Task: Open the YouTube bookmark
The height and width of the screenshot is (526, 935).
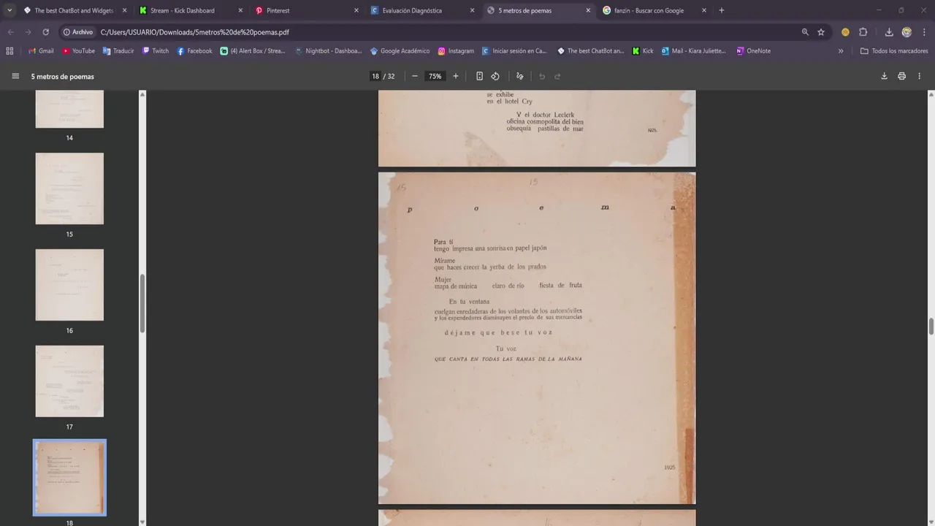Action: click(x=78, y=51)
